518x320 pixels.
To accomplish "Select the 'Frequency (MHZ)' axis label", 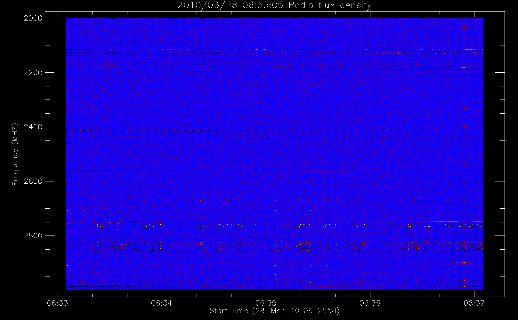I will [x=15, y=154].
